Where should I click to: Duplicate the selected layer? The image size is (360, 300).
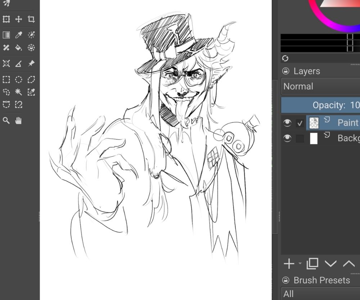tap(312, 264)
